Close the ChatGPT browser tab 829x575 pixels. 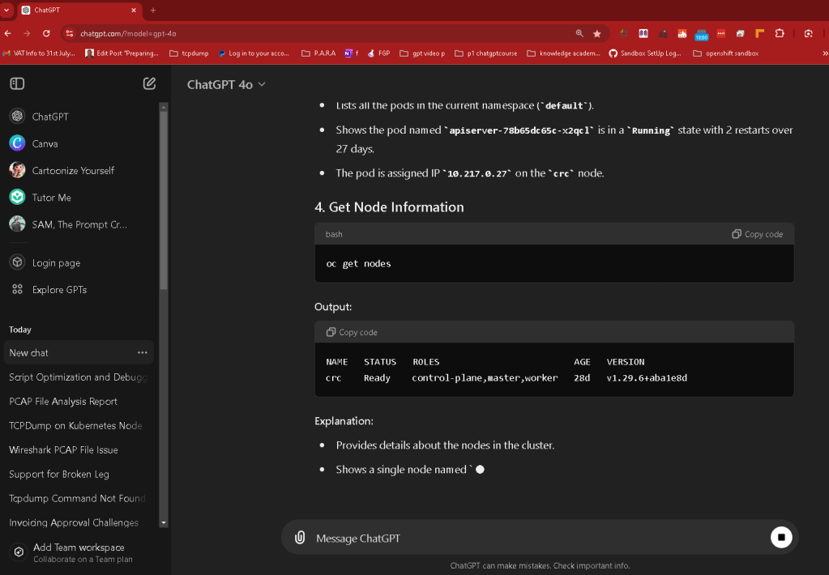tap(133, 10)
